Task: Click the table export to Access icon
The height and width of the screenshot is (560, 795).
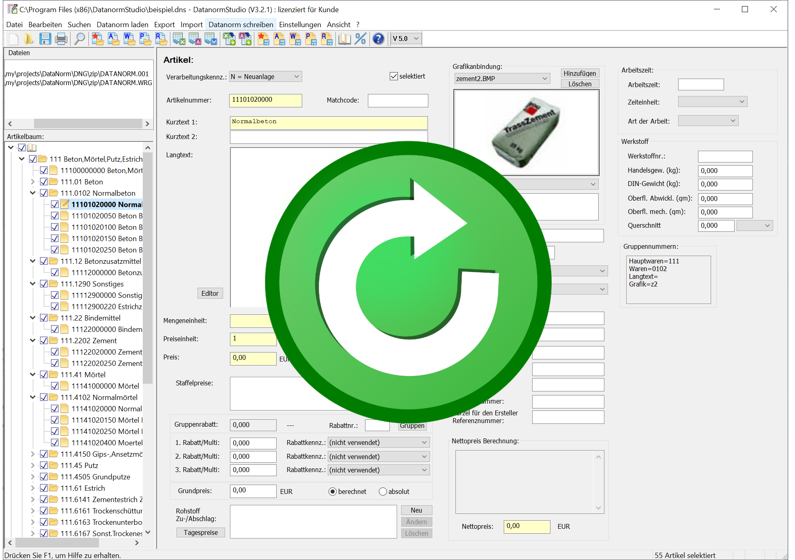Action: click(195, 39)
